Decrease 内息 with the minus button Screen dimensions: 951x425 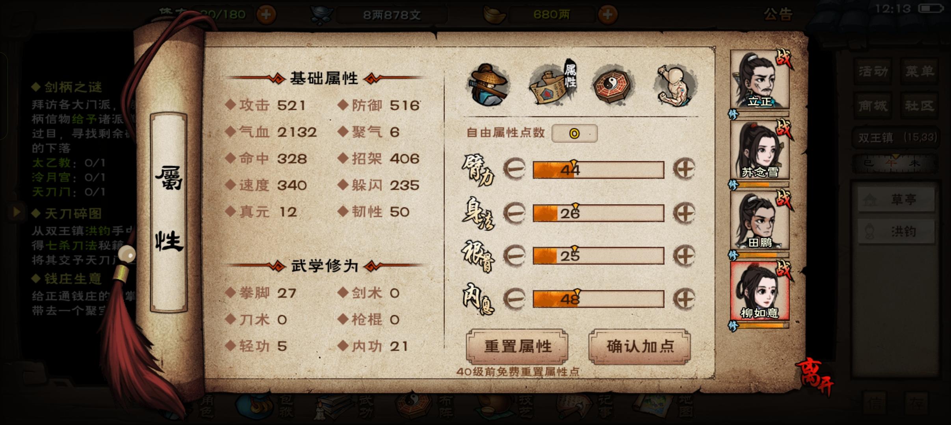[x=515, y=299]
